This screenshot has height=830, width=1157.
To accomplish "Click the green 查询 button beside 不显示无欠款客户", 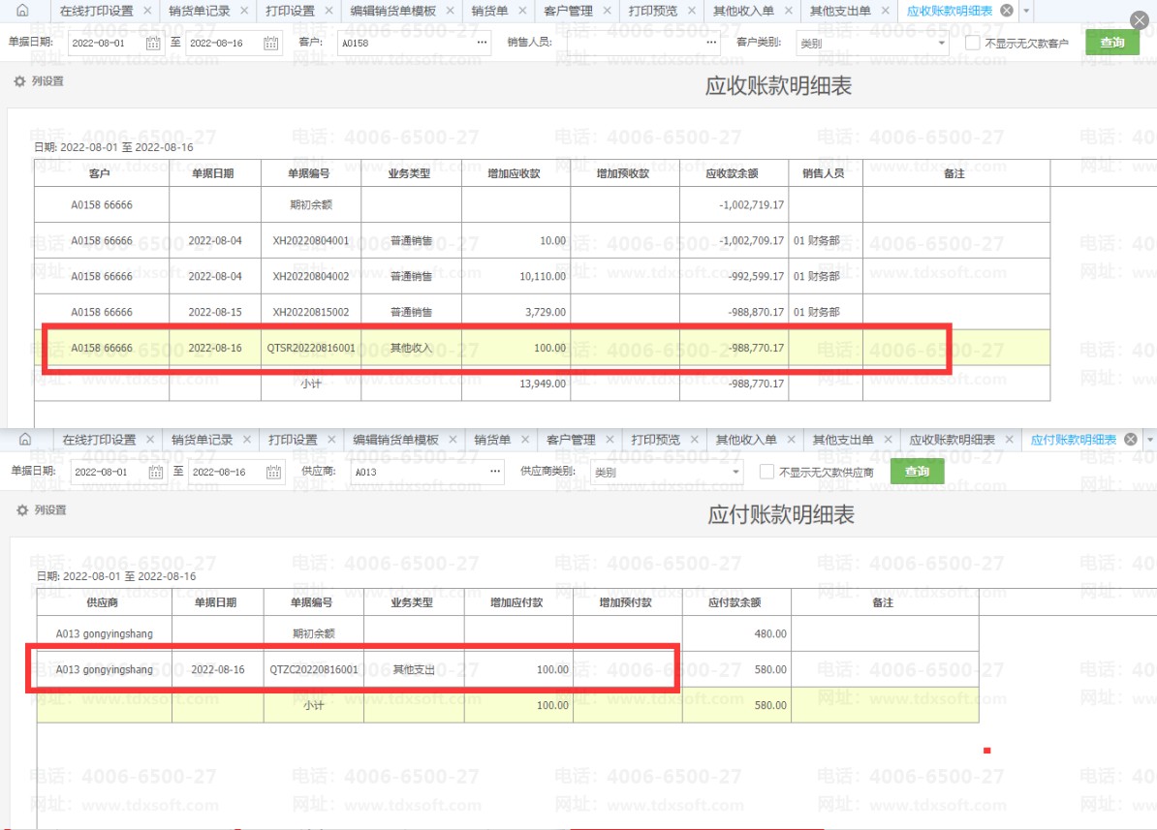I will 1111,43.
